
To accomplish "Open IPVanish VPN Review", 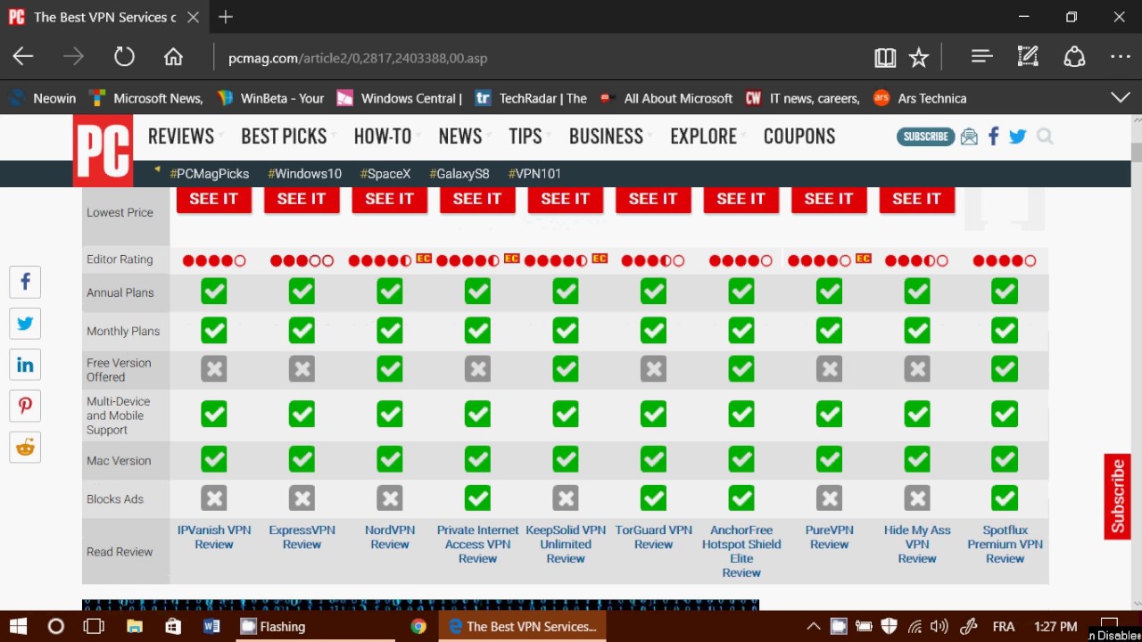I will coord(214,537).
